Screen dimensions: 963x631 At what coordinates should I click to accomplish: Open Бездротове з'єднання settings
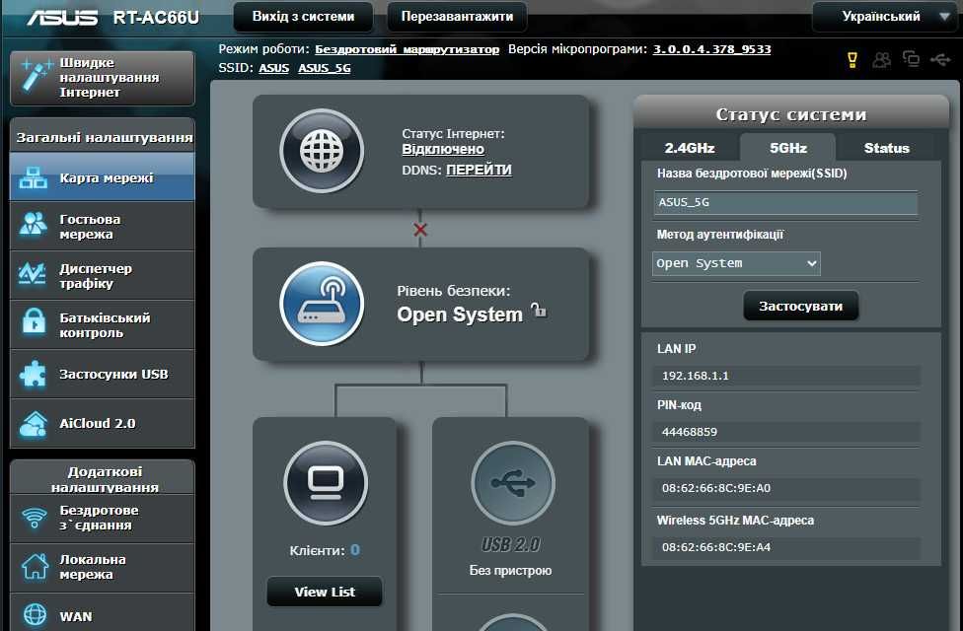click(x=103, y=518)
